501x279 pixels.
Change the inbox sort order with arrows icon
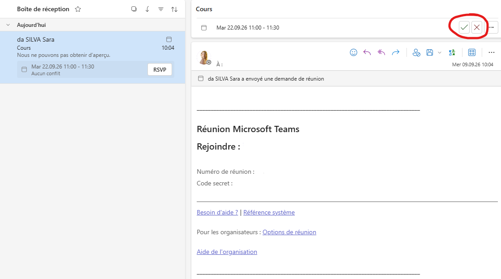[x=174, y=9]
